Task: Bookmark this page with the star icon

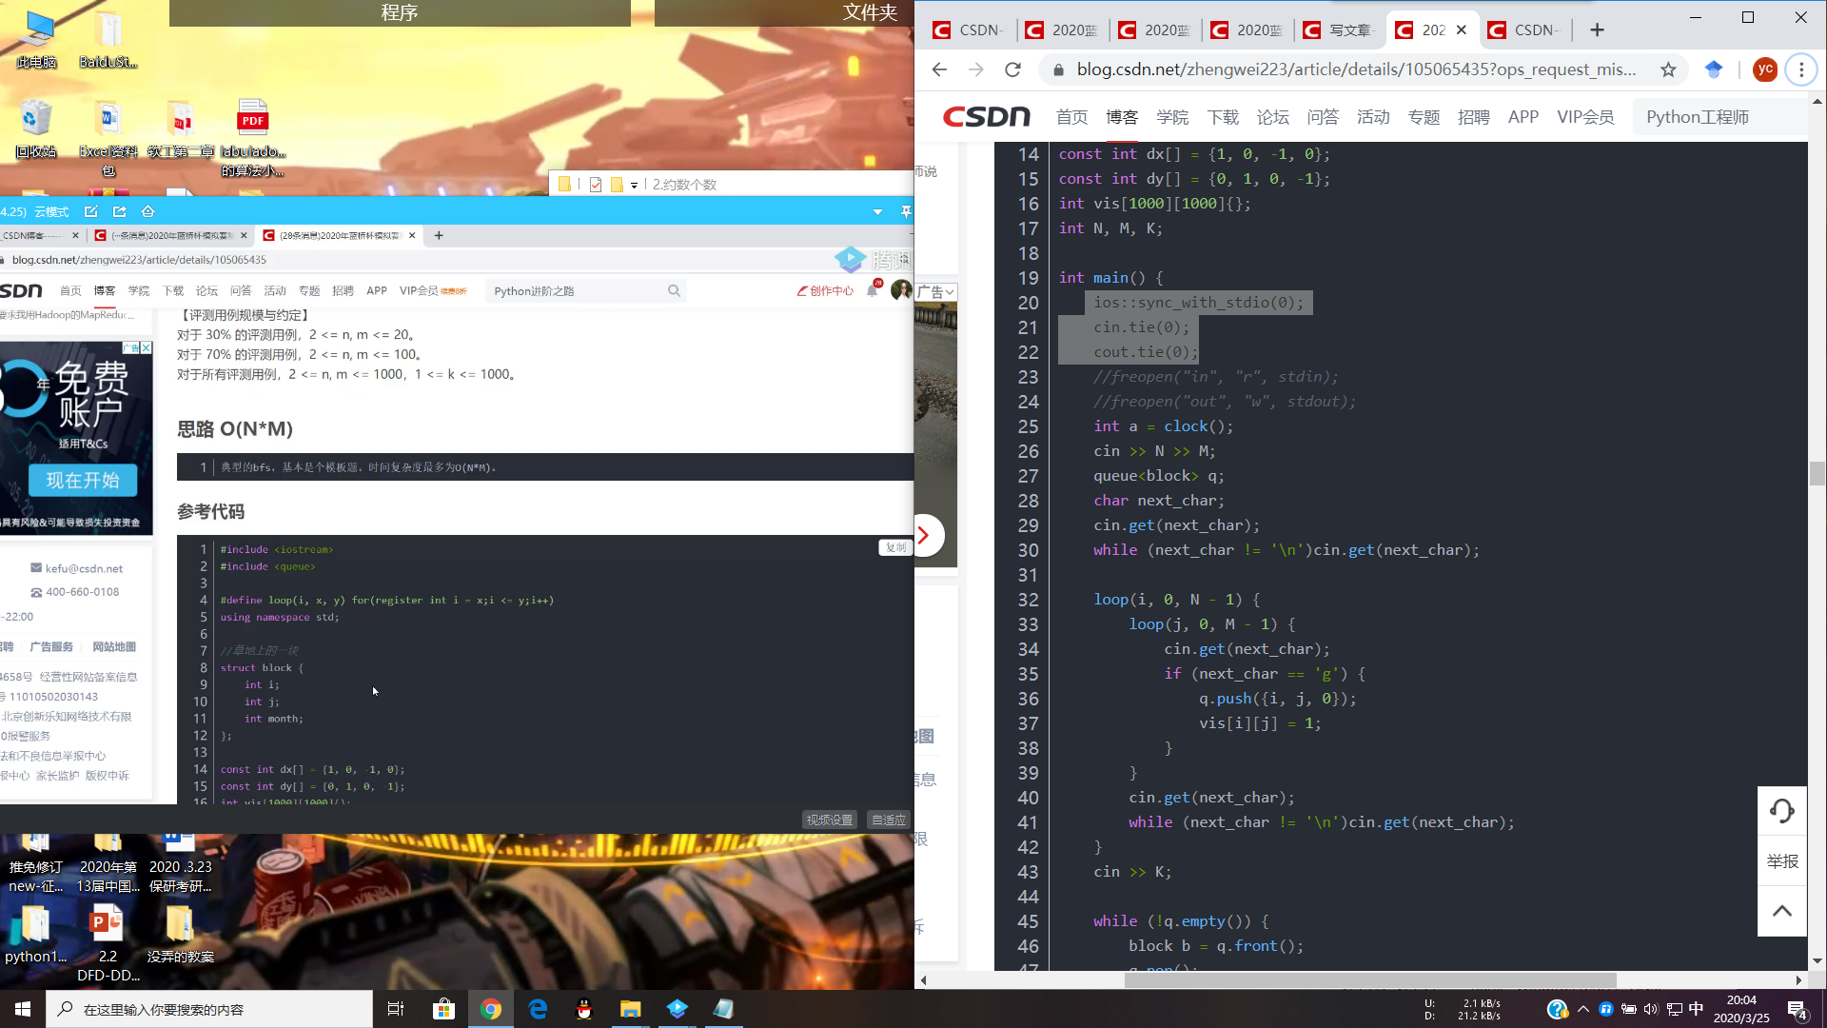Action: [1668, 69]
